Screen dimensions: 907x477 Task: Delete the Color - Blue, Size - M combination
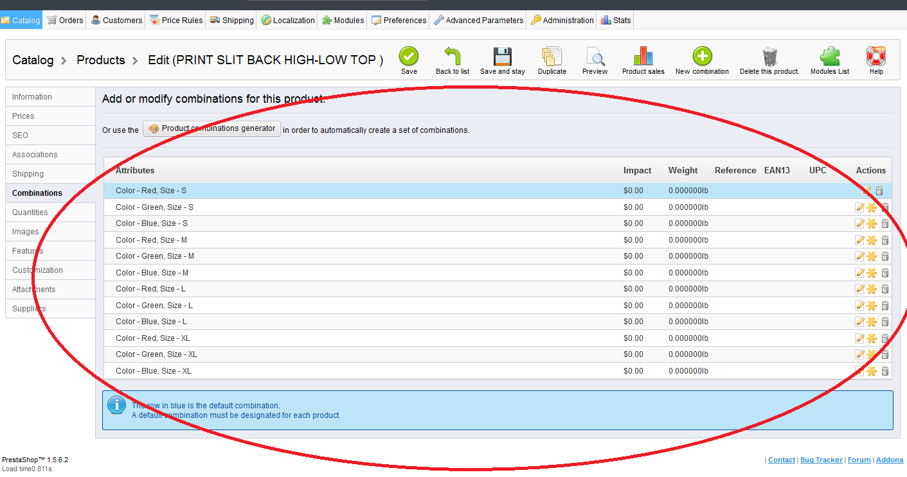885,273
